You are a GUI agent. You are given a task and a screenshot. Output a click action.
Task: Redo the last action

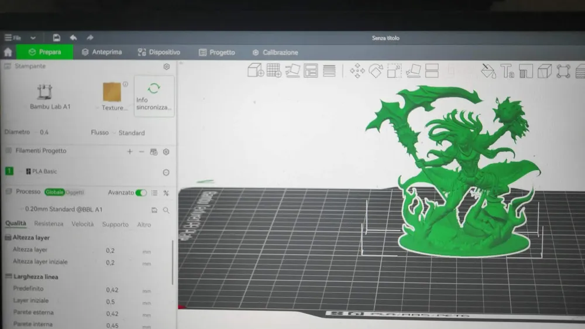coord(90,37)
